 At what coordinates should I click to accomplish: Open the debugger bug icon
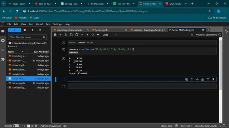192,35
